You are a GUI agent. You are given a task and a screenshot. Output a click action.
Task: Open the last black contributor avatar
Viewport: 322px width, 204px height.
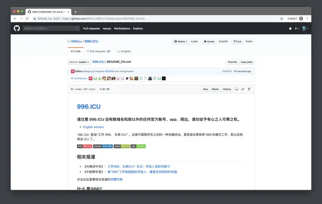tap(164, 78)
